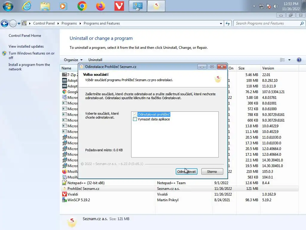Launch Google Chrome from taskbar
Screen dimensions: 306x230
82,6
